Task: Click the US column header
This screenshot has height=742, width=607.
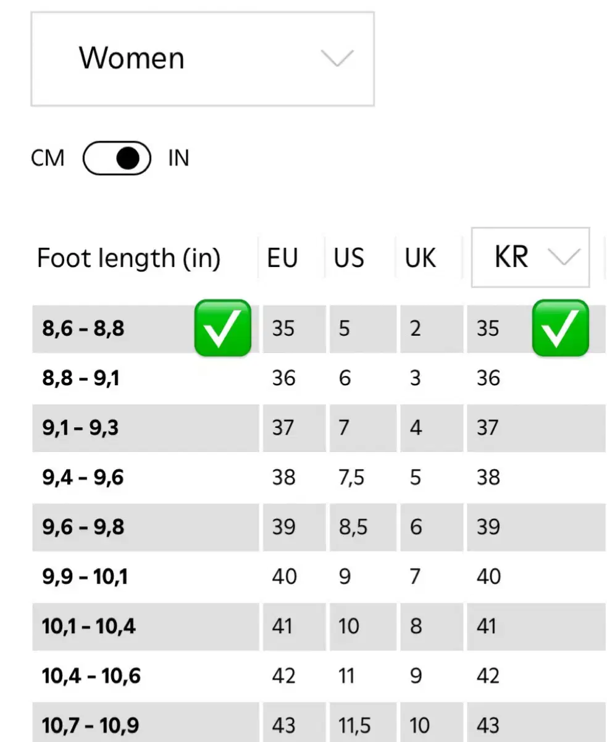Action: click(x=349, y=258)
